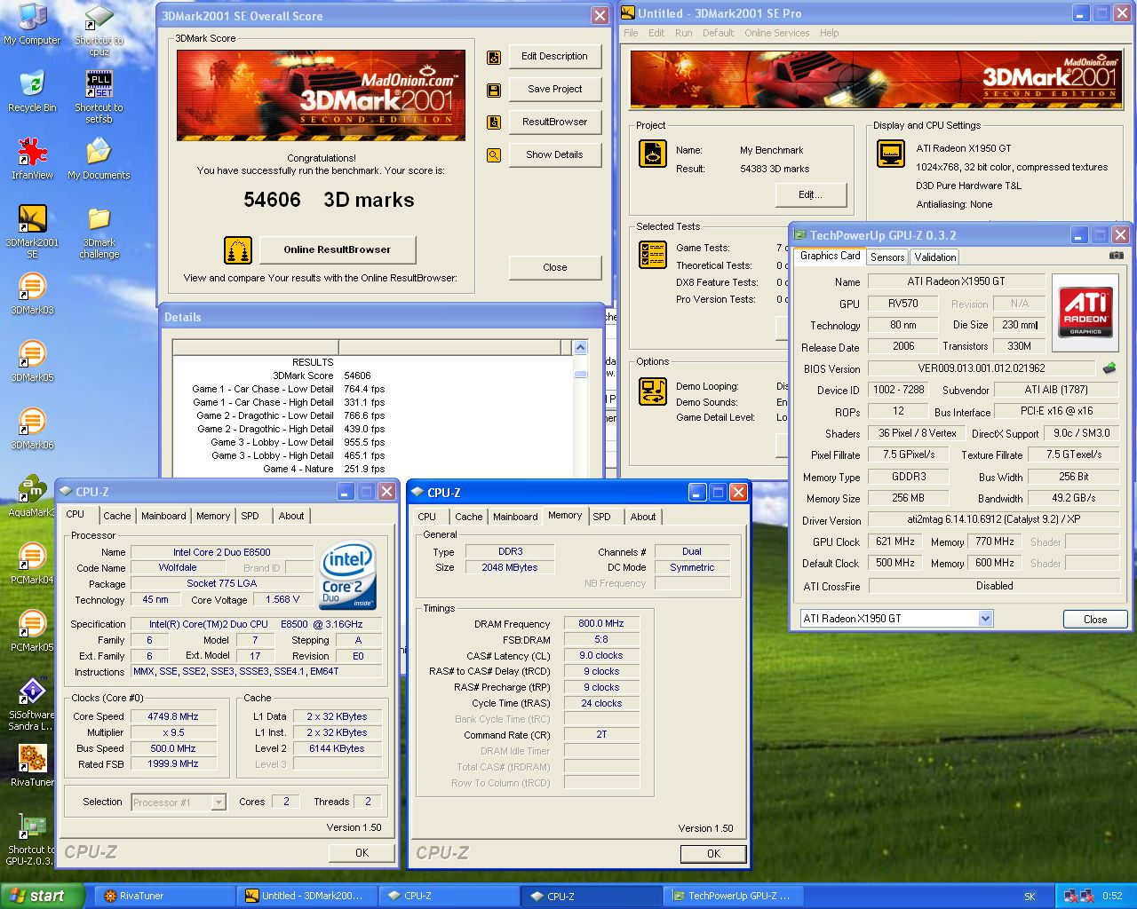Click the Edit Description icon in score window
The width and height of the screenshot is (1137, 909).
click(x=494, y=58)
